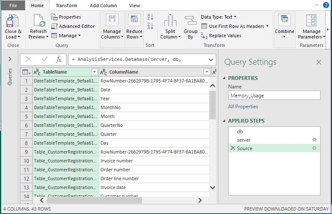
Task: Collapse the APPLIED STEPS section
Action: click(x=224, y=121)
